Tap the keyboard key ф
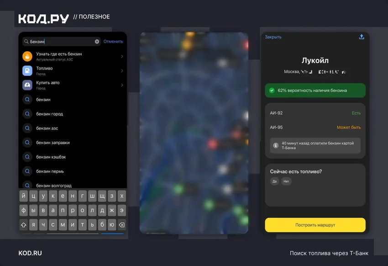This screenshot has width=388, height=266. tap(23, 211)
